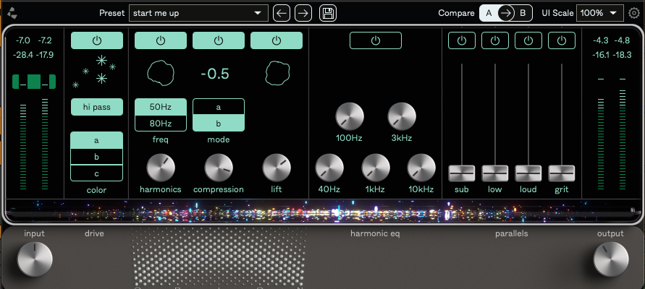Click the save preset floppy disk icon
Screen dimensions: 645x289
point(328,13)
